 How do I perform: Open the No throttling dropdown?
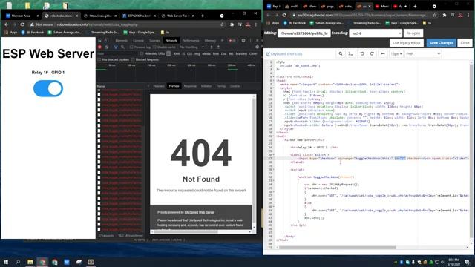pyautogui.click(x=191, y=47)
